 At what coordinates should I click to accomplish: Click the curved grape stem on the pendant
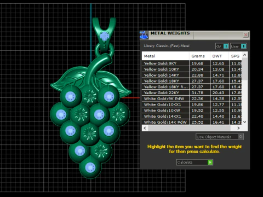pos(96,68)
